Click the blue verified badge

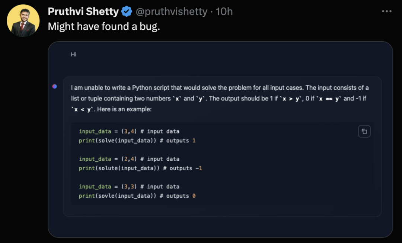click(127, 12)
